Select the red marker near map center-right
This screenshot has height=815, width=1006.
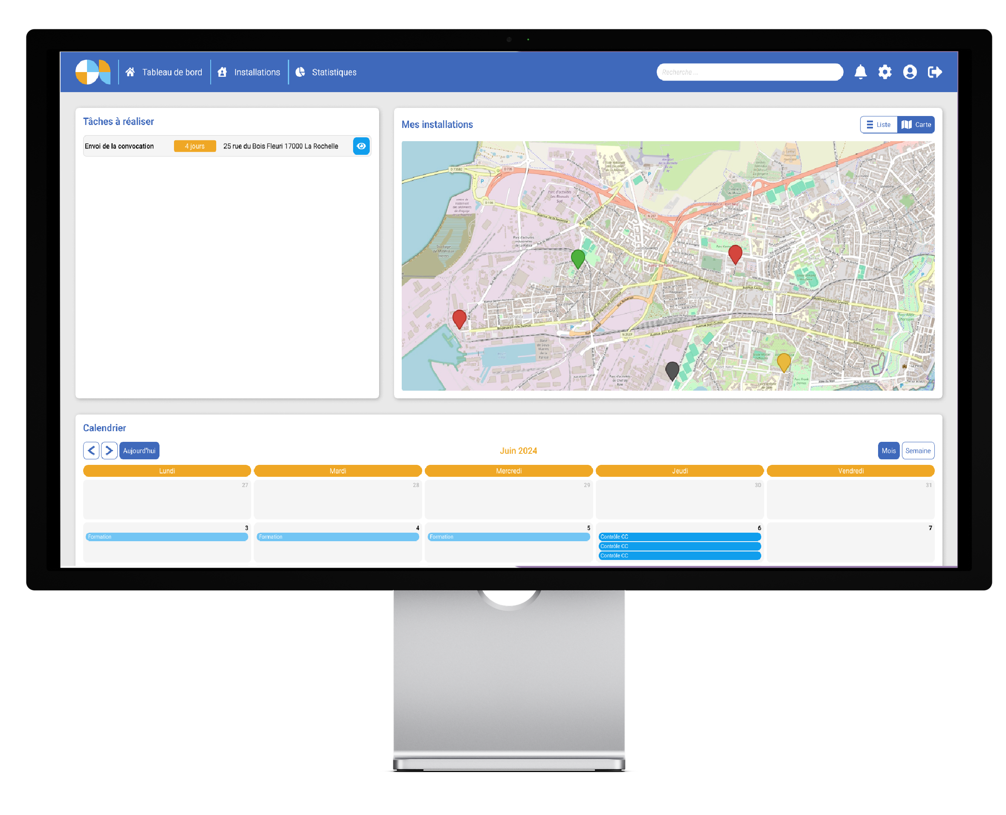point(734,254)
